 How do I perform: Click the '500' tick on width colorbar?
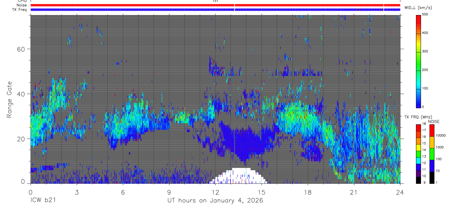coord(425,14)
